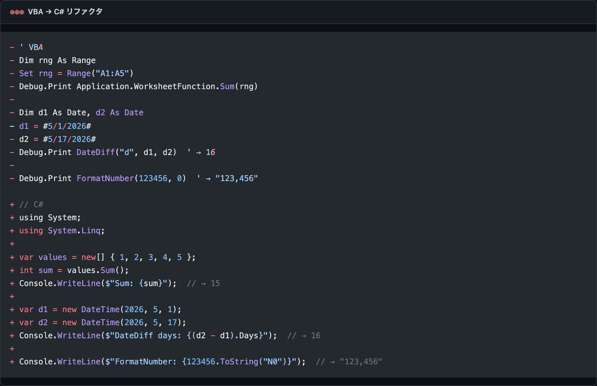Click the minus marker beside "' VBA" comment
This screenshot has height=386, width=597.
tap(12, 47)
